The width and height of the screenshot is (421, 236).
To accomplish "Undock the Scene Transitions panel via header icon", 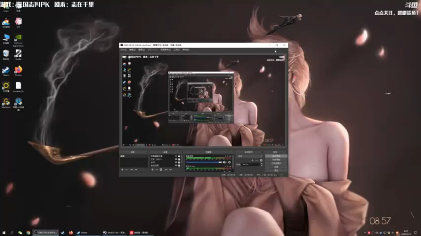I will coord(262,152).
